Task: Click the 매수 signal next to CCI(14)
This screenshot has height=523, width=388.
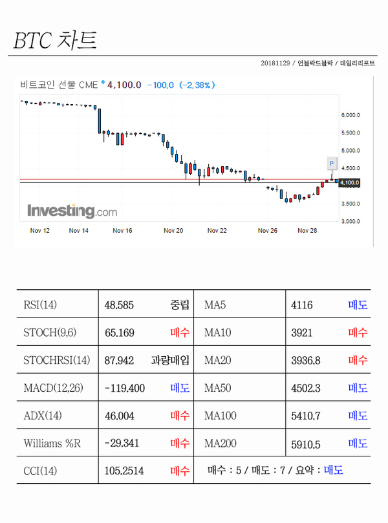Action: pyautogui.click(x=180, y=471)
